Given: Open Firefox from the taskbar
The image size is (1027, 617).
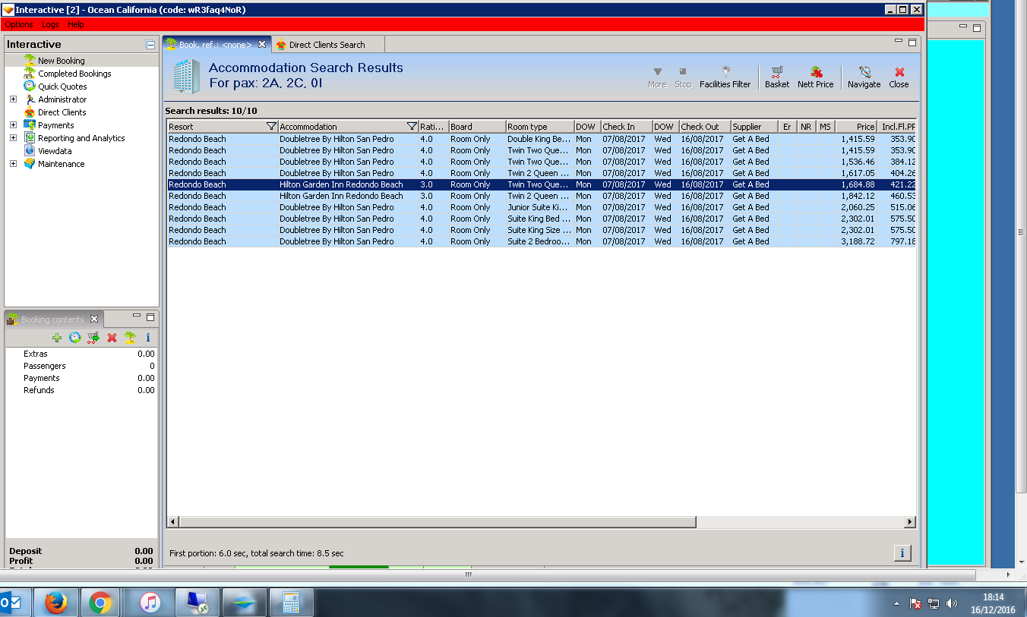Looking at the screenshot, I should (x=56, y=603).
